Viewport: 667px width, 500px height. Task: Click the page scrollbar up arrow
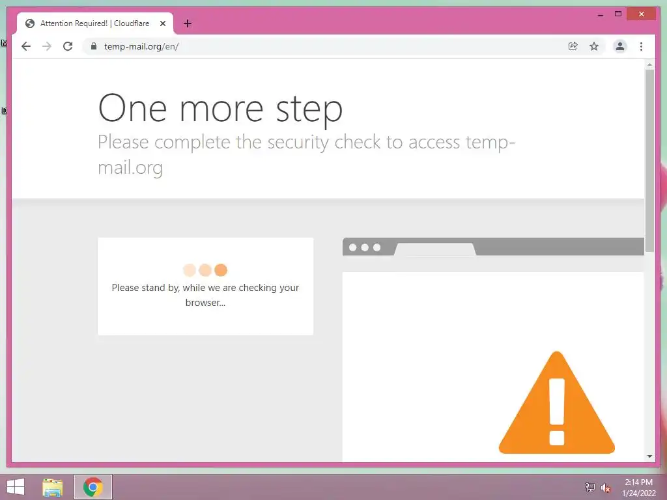pos(649,64)
